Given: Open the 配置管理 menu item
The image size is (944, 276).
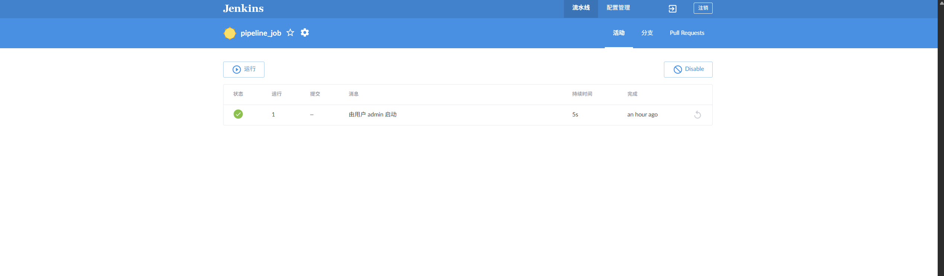Looking at the screenshot, I should [618, 8].
